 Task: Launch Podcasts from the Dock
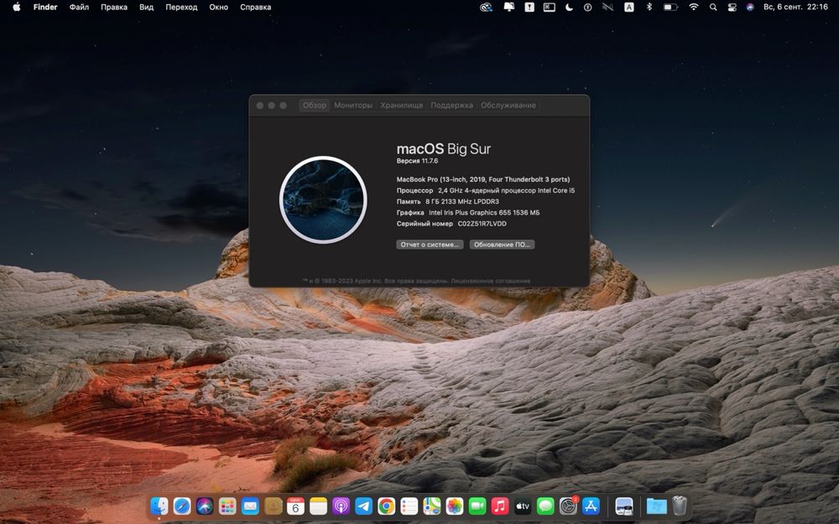341,506
